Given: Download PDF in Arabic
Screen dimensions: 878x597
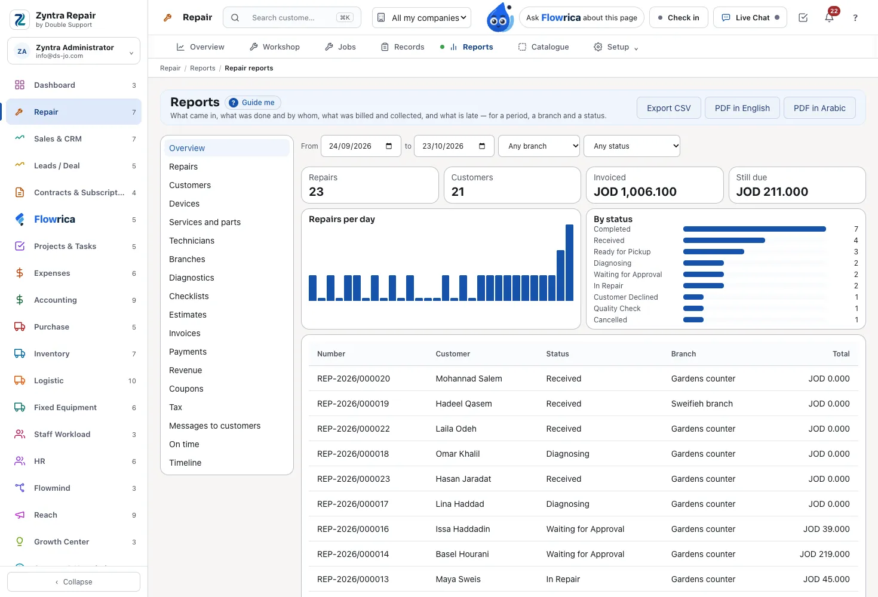Looking at the screenshot, I should 819,108.
